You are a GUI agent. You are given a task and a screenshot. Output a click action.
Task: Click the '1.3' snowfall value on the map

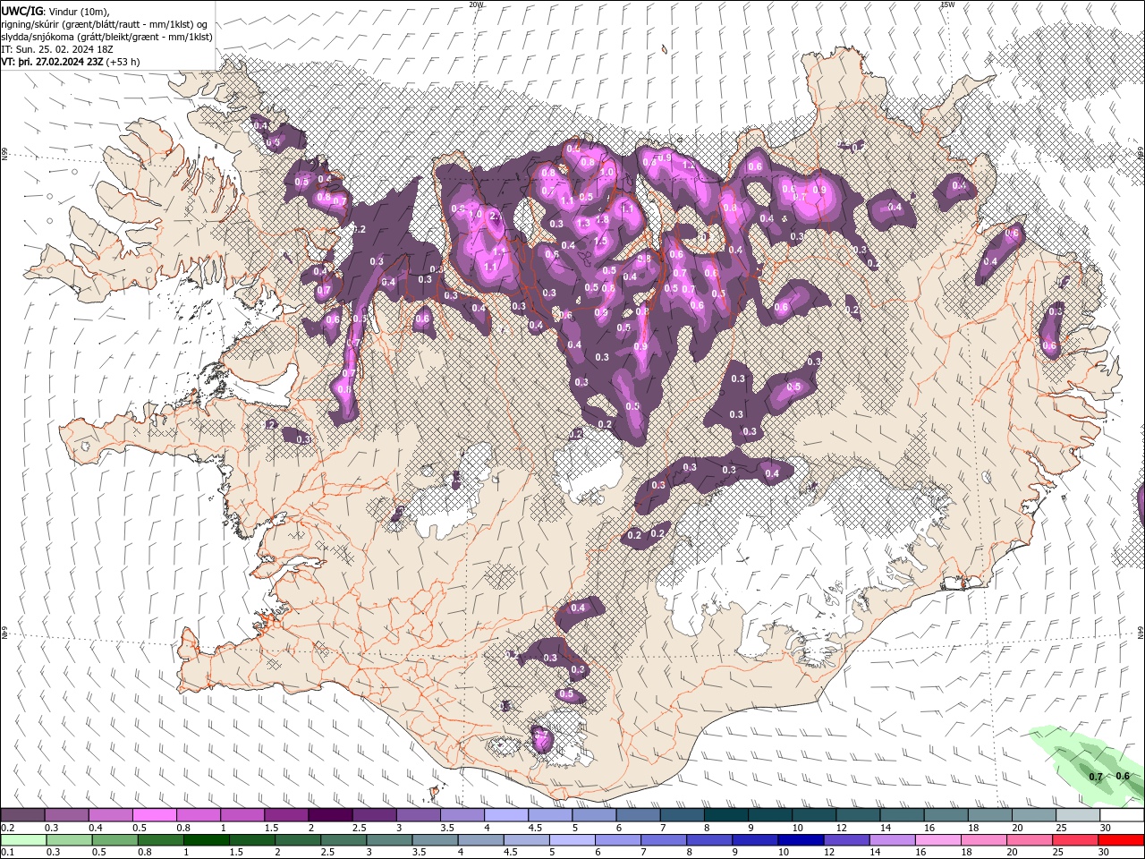coord(583,223)
